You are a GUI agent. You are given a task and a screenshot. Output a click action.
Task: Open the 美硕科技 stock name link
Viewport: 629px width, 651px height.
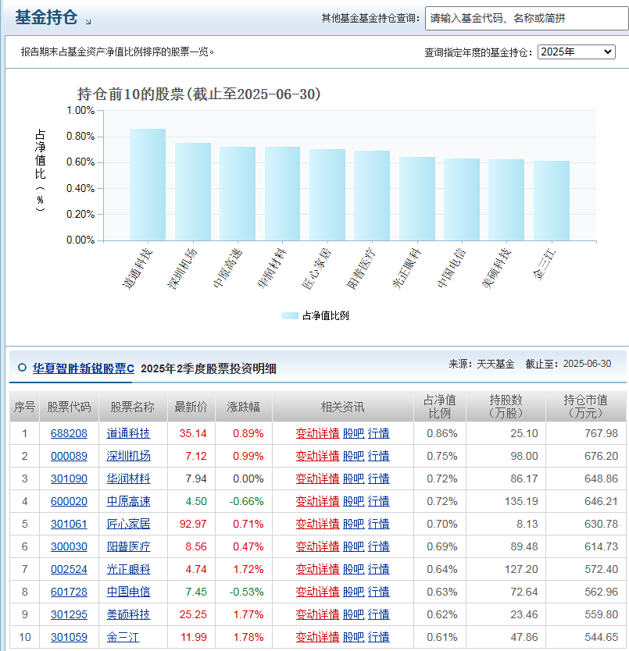[x=128, y=614]
